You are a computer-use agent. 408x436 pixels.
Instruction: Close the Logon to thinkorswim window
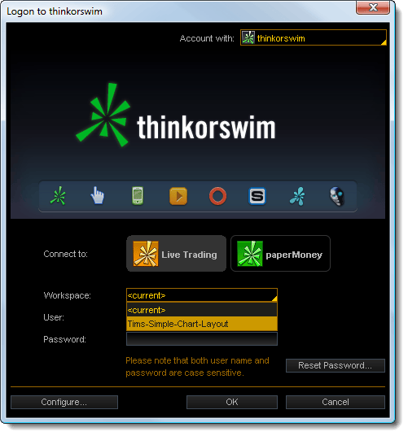tap(373, 7)
